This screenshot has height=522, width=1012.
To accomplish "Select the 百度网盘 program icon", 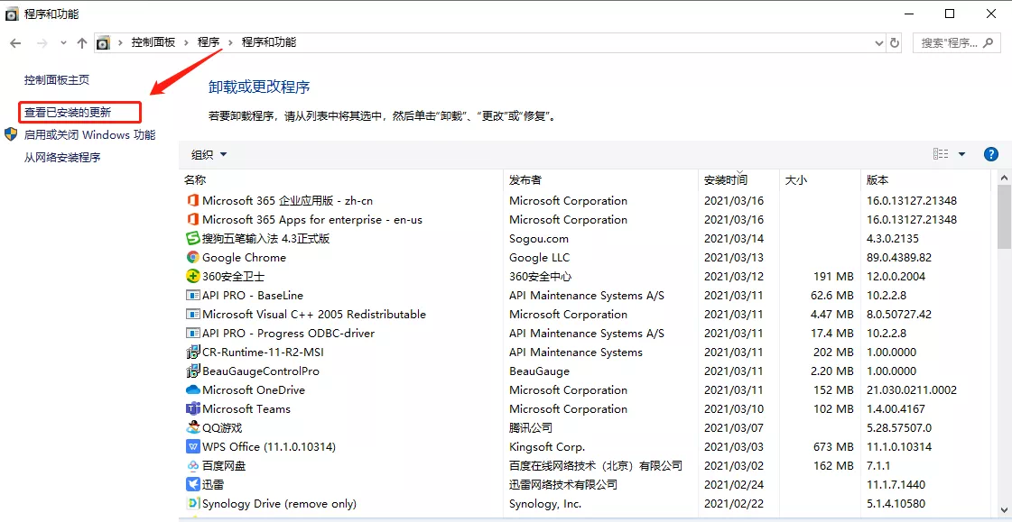I will tap(191, 465).
